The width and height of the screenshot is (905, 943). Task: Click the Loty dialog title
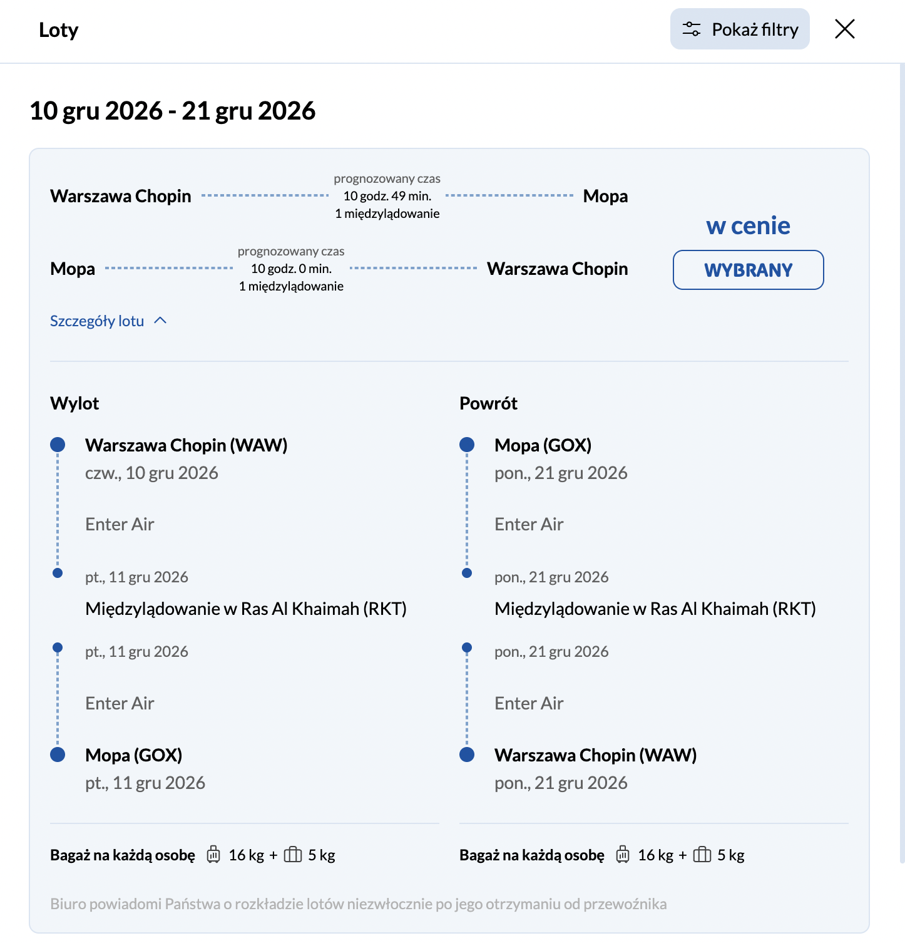59,29
